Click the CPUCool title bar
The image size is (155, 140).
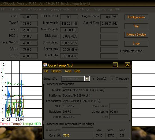tap(78, 3)
